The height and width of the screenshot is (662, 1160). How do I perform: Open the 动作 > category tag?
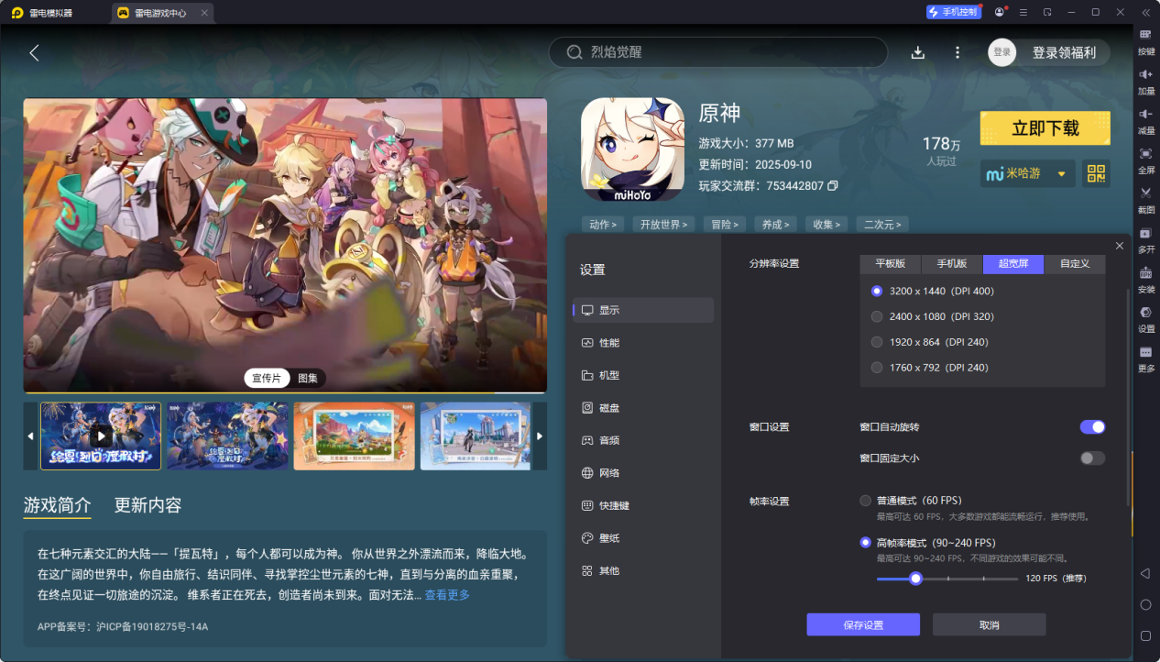coord(602,224)
